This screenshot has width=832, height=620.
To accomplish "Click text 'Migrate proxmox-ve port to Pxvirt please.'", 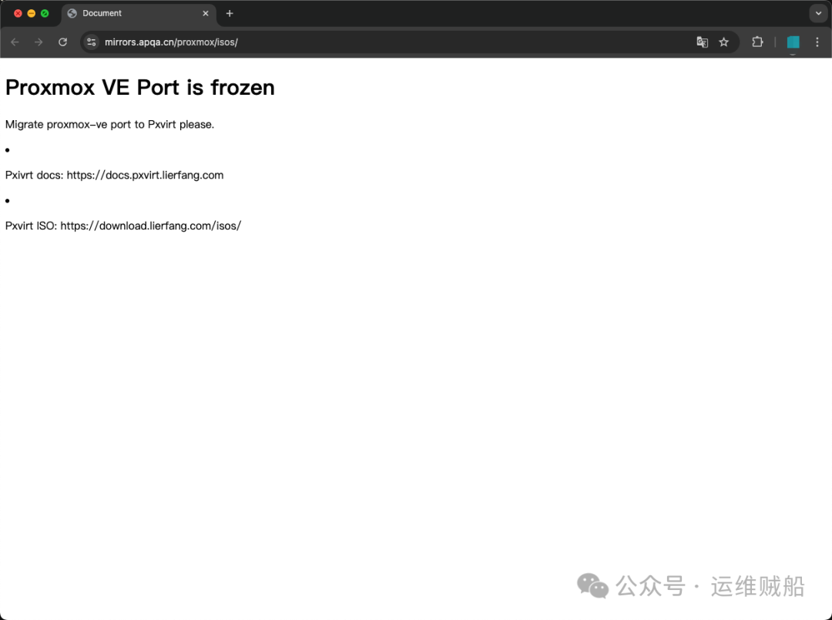I will point(110,125).
